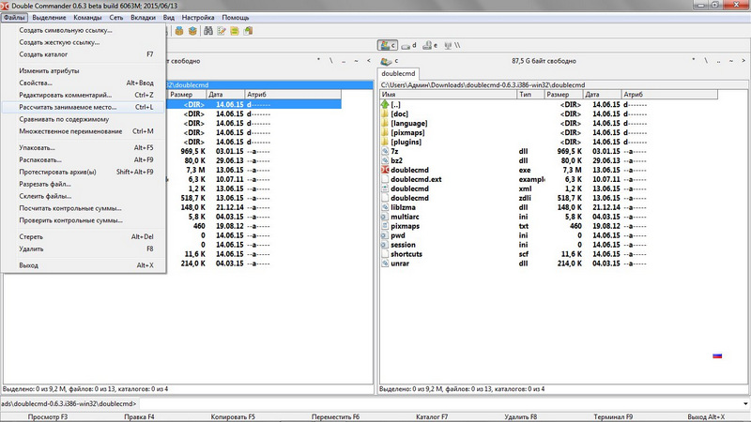This screenshot has height=422, width=751.
Task: Choose Изменить атрибуты menu entry
Action: coord(84,71)
